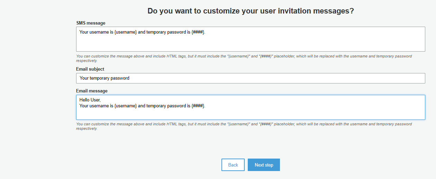Click the {username} placeholder in Email message
436x179 pixels.
[126, 106]
